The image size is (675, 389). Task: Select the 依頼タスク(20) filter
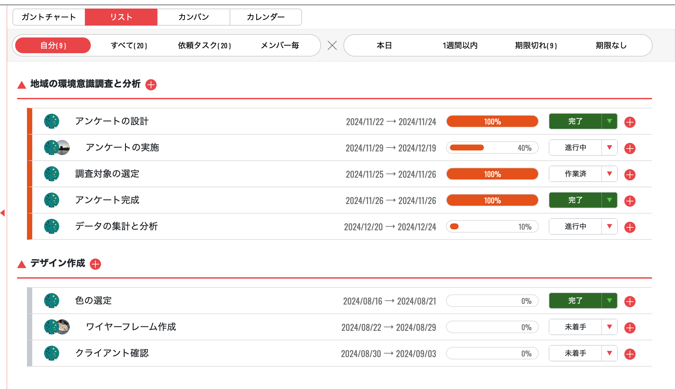point(204,45)
